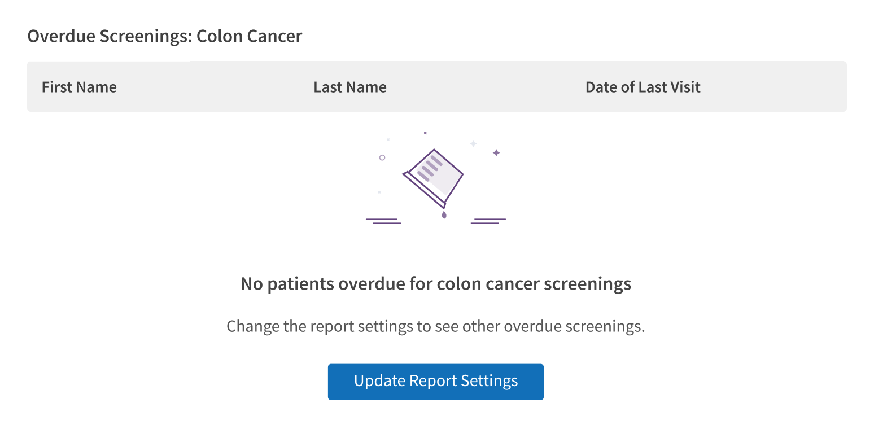
Task: Select the Date of Last Visit column header
Action: [643, 87]
